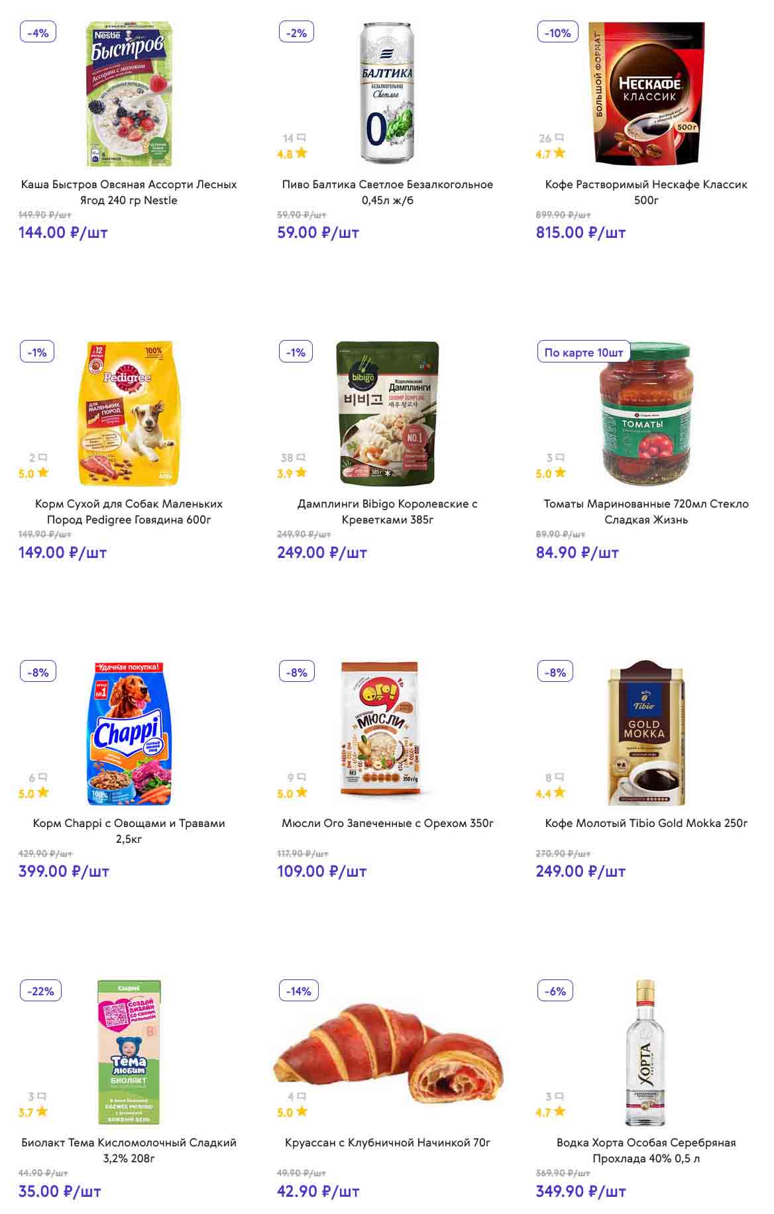This screenshot has height=1214, width=774.
Task: Click the rating star for Bibigo dumplings
Action: (302, 472)
